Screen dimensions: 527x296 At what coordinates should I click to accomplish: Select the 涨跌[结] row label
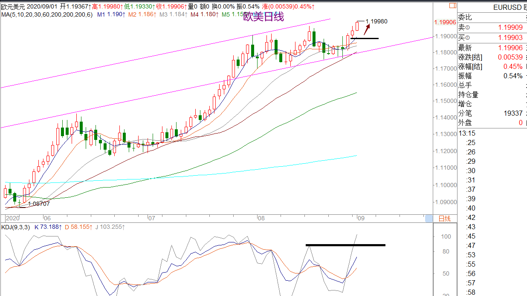pyautogui.click(x=471, y=57)
